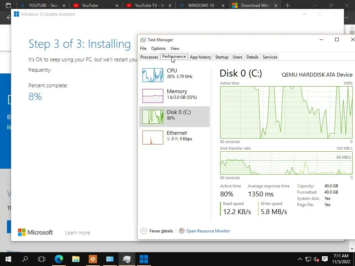The image size is (355, 266).
Task: Select the CPU performance thumbnail graph
Action: point(153,75)
